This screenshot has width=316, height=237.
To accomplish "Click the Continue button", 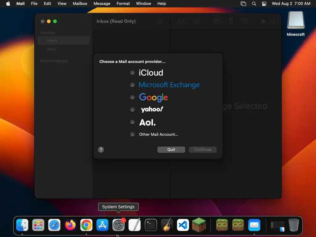I will pyautogui.click(x=202, y=150).
